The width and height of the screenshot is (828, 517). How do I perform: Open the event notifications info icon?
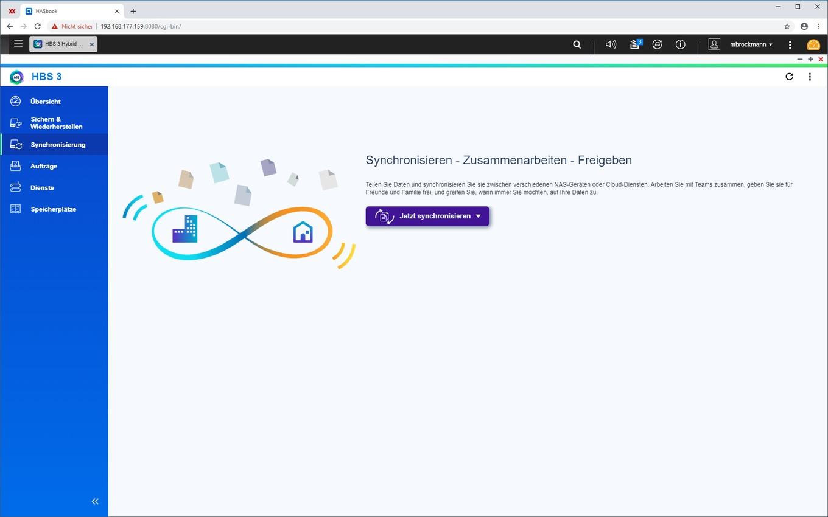click(681, 44)
